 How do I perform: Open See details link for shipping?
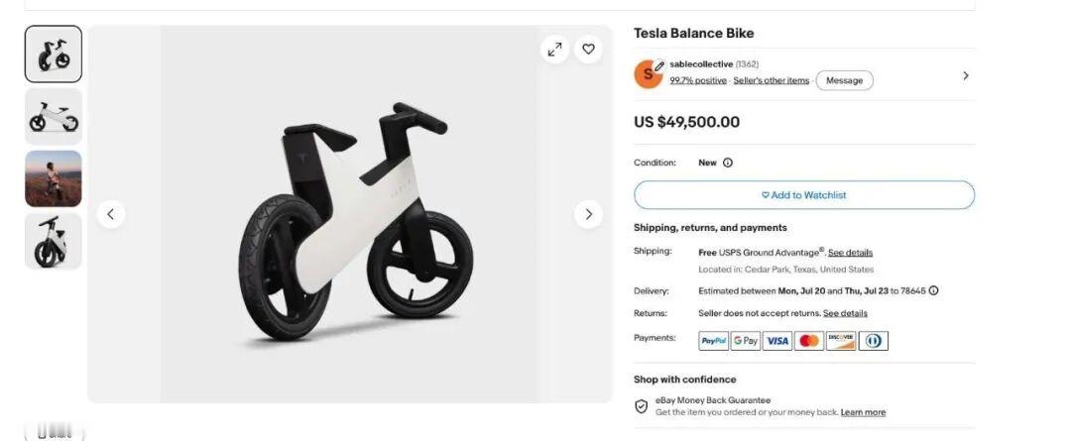point(851,253)
